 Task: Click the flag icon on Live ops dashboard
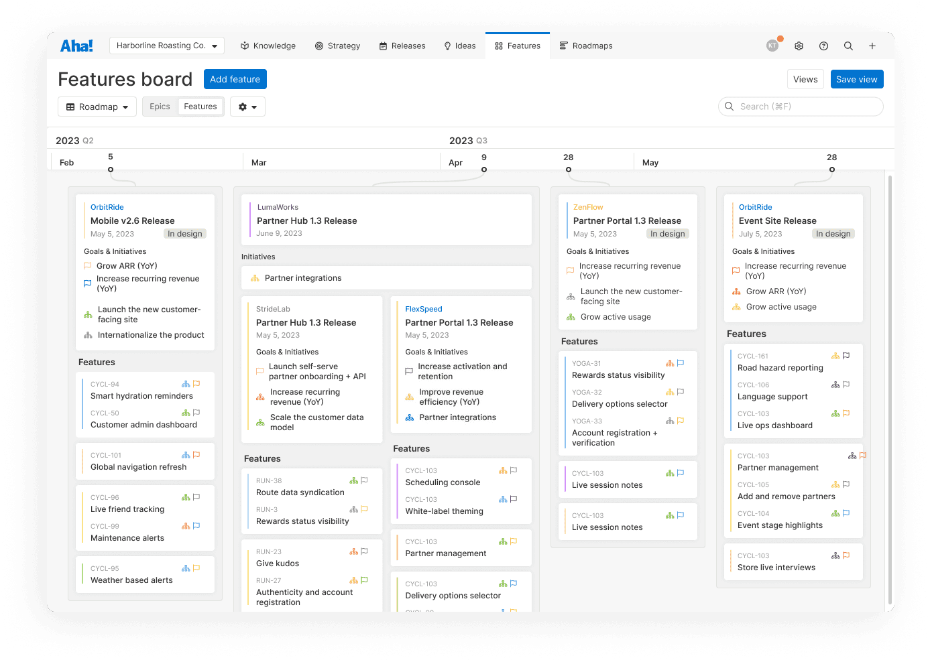point(846,413)
